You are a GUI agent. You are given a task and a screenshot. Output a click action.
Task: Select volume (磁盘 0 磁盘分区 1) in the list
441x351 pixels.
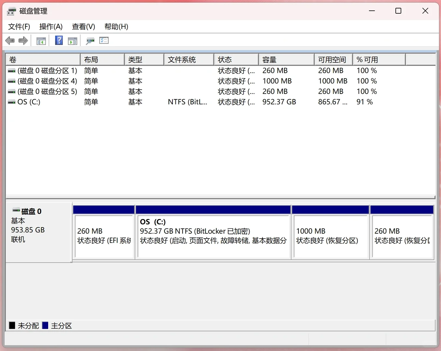pos(47,71)
